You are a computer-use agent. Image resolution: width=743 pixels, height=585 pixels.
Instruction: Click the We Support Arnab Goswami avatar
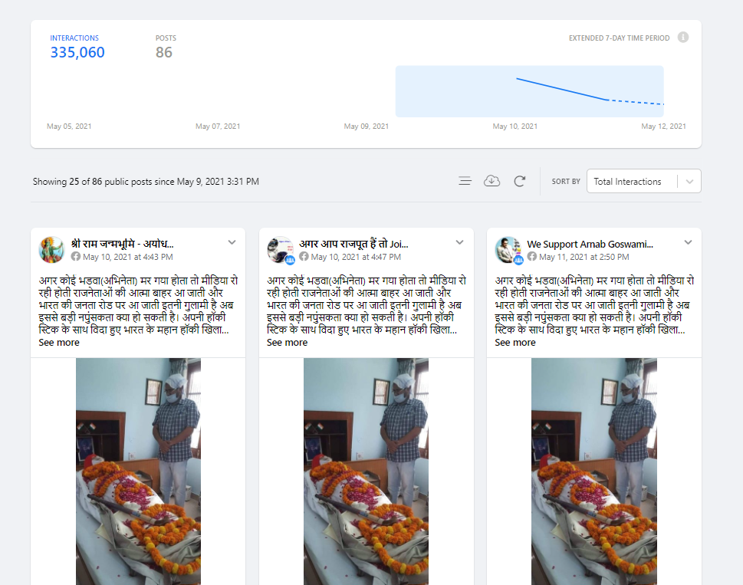(x=508, y=250)
